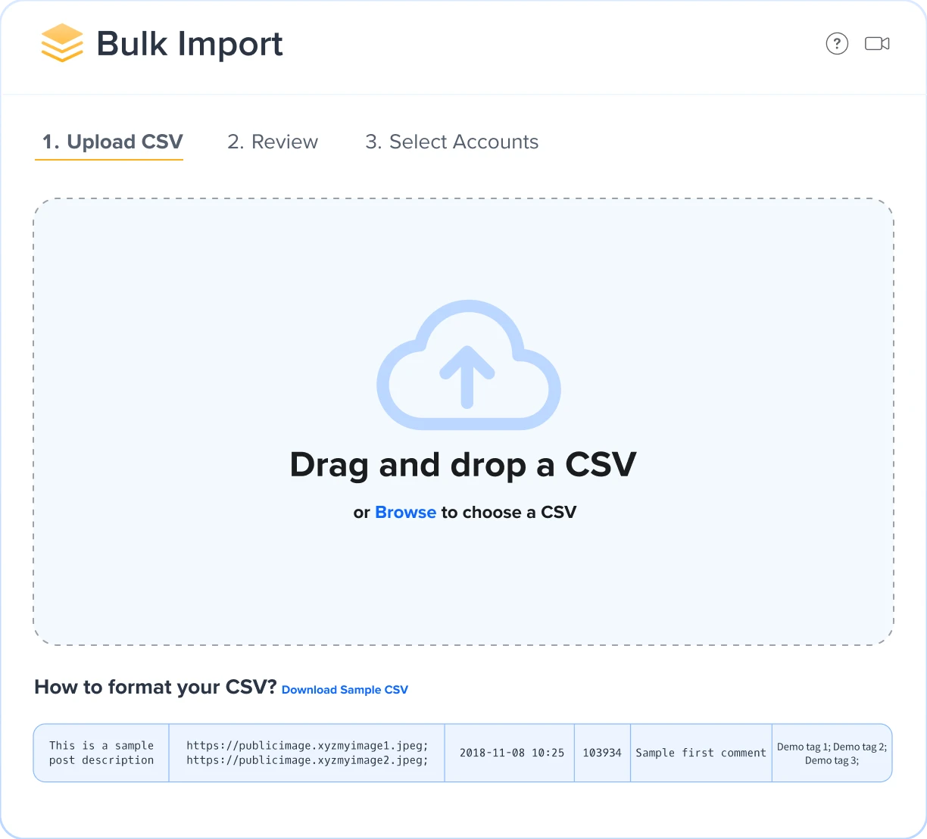
Task: Switch to the Upload CSV tab
Action: (112, 142)
